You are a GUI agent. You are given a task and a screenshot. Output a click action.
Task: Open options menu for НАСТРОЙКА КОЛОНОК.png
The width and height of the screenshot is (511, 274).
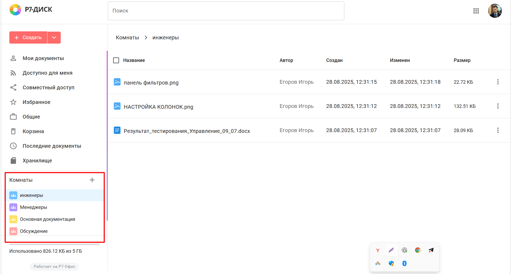click(x=498, y=106)
